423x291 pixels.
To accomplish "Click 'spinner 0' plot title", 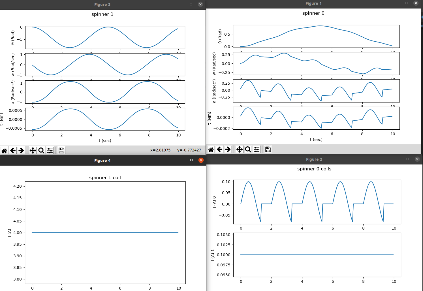I will coord(313,13).
